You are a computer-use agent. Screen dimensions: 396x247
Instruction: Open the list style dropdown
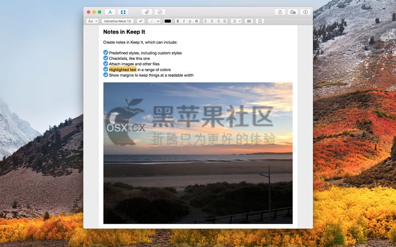click(x=236, y=21)
